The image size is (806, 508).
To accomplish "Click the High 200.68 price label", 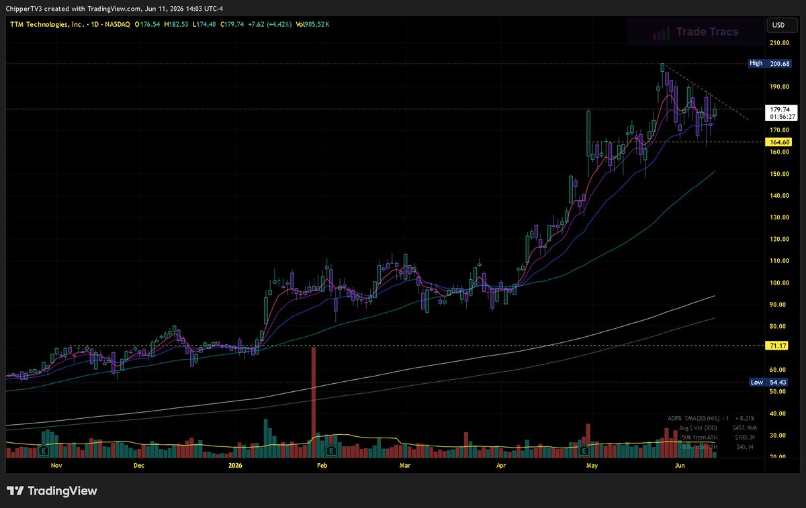I will tap(770, 64).
